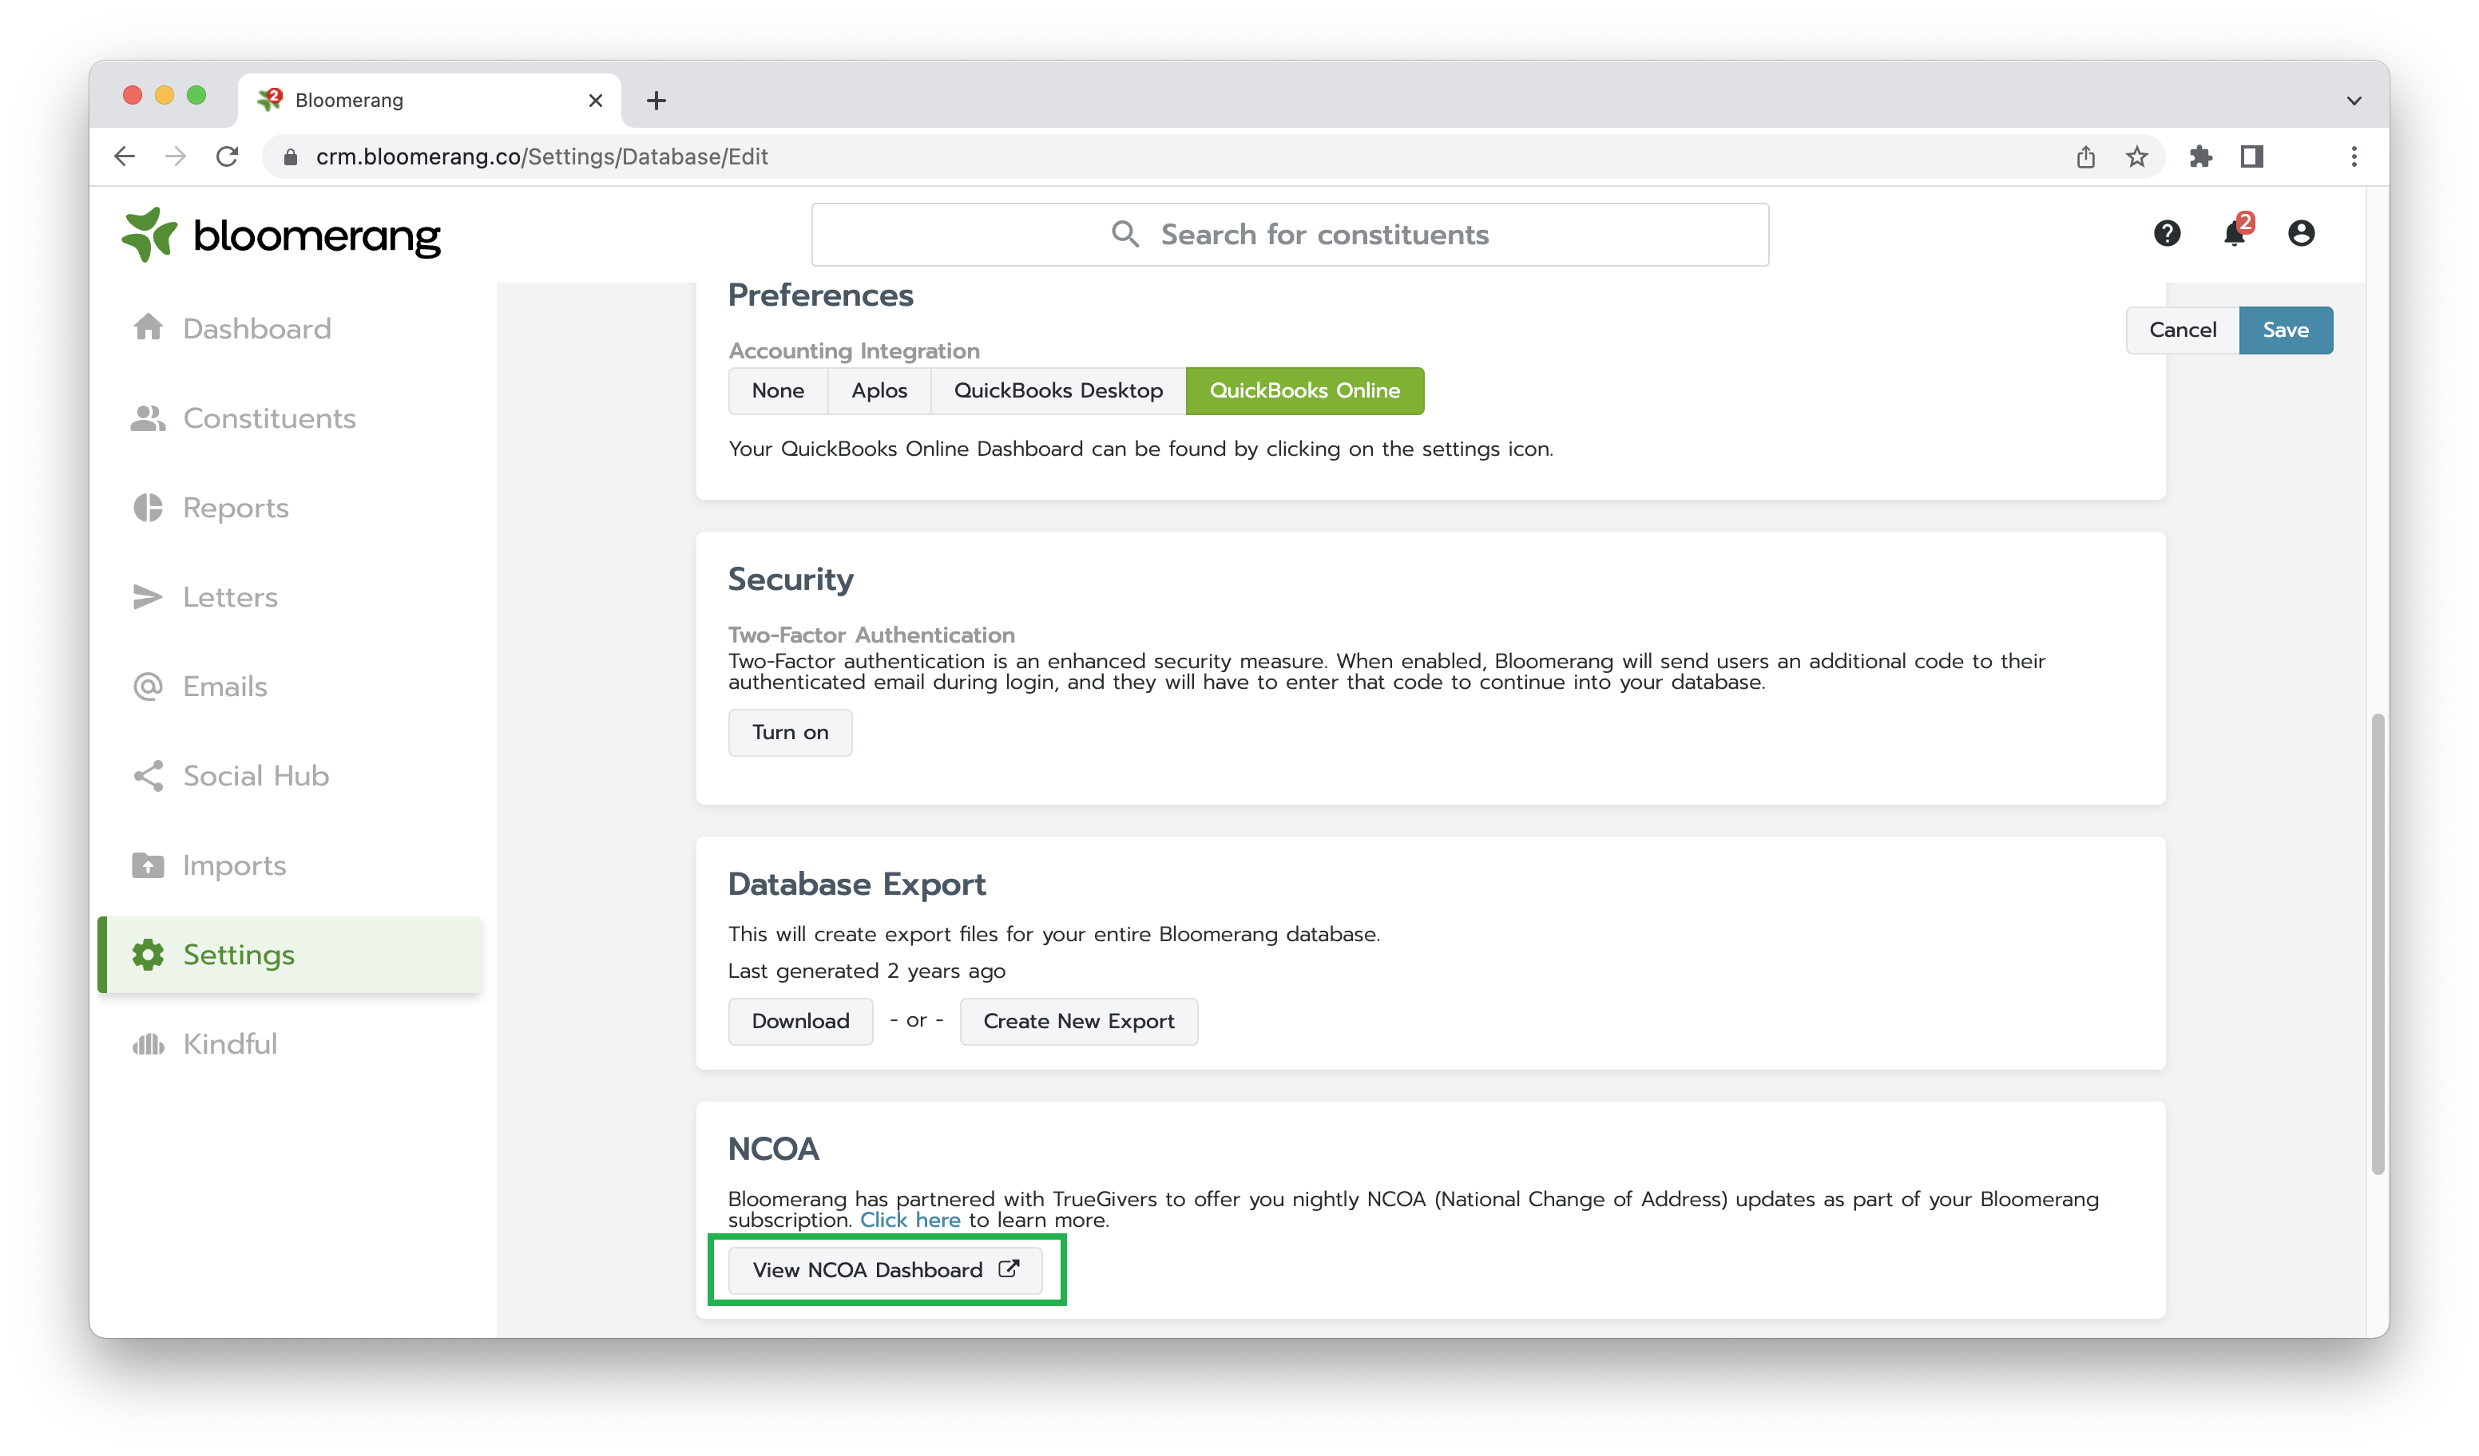Select Aplos accounting integration
The width and height of the screenshot is (2479, 1456).
[x=879, y=390]
